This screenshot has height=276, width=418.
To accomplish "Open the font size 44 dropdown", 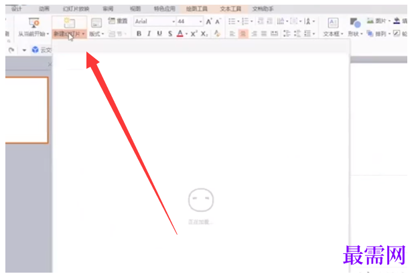I will [x=200, y=21].
